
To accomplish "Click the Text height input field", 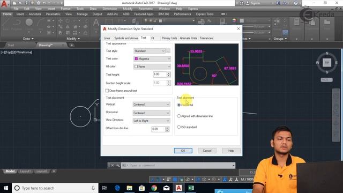I will pyautogui.click(x=160, y=75).
